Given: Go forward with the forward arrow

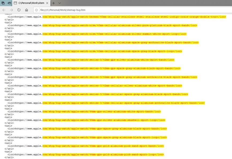Looking at the screenshot, I should click(11, 10).
